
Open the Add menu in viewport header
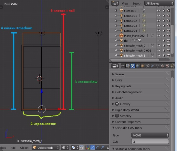click(13, 148)
